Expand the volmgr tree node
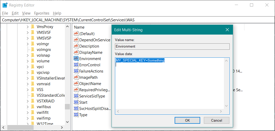 [28, 44]
